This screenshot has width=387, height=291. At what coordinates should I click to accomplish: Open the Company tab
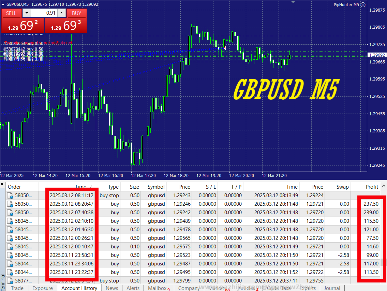(189, 288)
